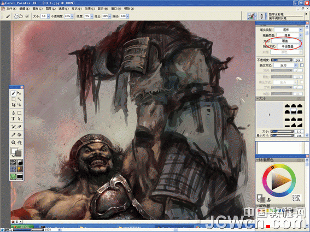Viewport: 310px width, 232px height.
Task: Open the pattern selector in toolbox
Action: pyautogui.click(x=14, y=169)
